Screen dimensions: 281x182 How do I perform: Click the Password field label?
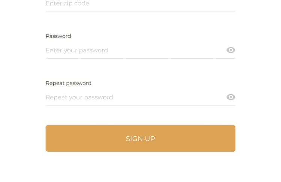pyautogui.click(x=58, y=36)
